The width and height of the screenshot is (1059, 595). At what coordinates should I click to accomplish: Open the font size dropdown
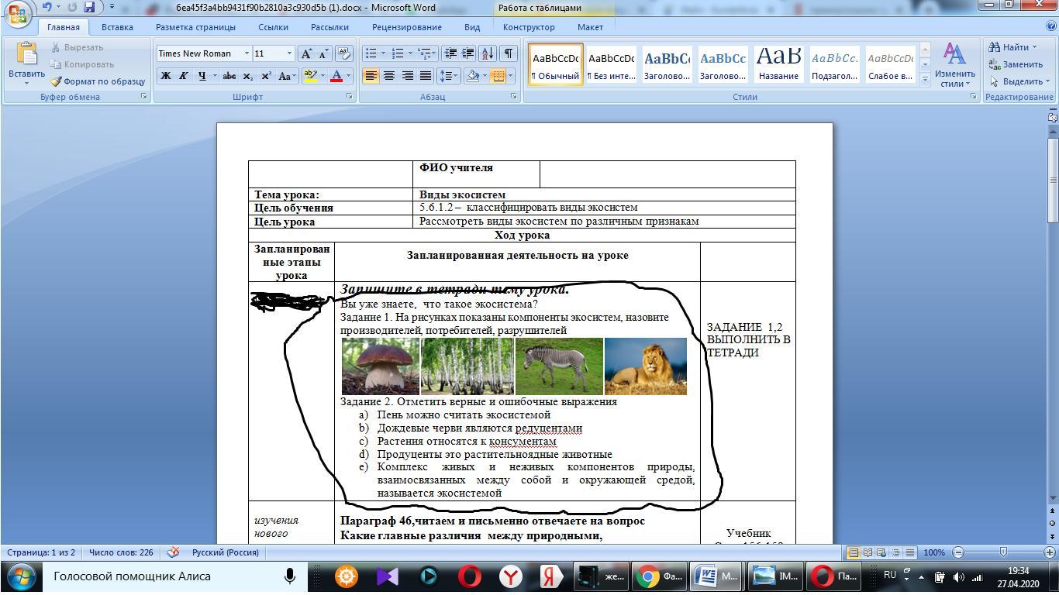(289, 53)
